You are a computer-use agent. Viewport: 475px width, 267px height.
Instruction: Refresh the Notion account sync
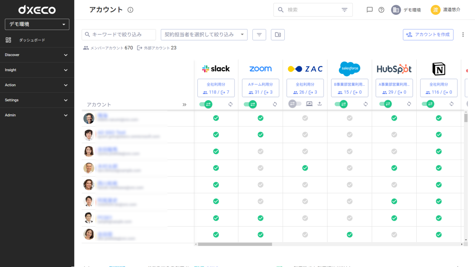(452, 104)
